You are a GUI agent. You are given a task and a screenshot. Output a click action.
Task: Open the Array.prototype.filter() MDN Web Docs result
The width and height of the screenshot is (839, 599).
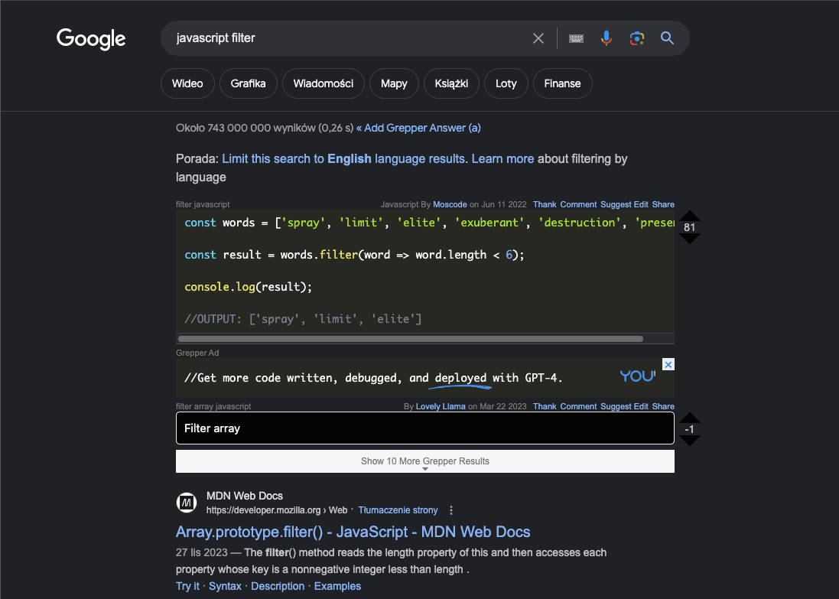coord(353,532)
